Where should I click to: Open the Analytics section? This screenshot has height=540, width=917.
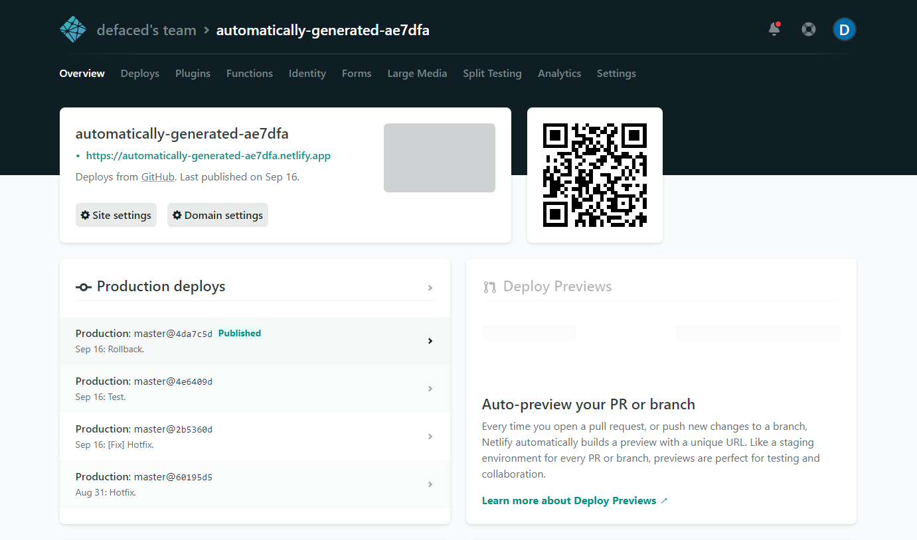pyautogui.click(x=559, y=73)
